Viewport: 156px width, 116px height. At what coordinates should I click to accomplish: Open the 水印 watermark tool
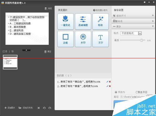[83, 39]
